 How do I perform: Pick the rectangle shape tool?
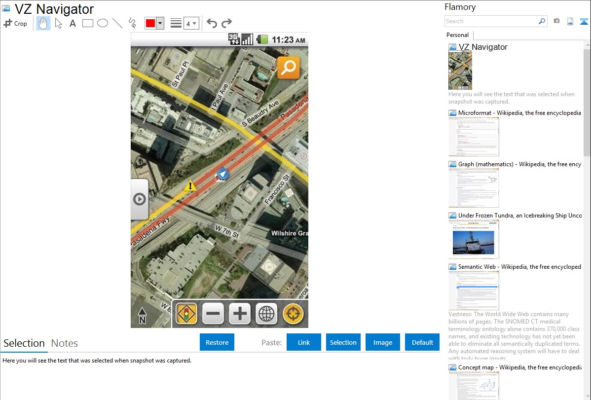click(x=88, y=23)
